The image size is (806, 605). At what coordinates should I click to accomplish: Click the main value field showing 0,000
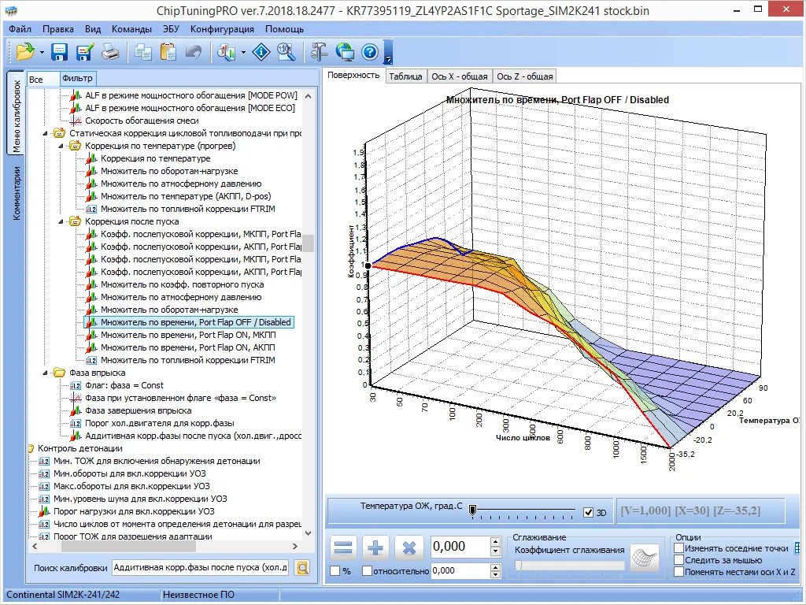pyautogui.click(x=460, y=547)
